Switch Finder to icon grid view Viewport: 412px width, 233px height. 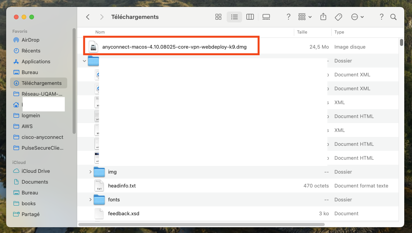(218, 17)
